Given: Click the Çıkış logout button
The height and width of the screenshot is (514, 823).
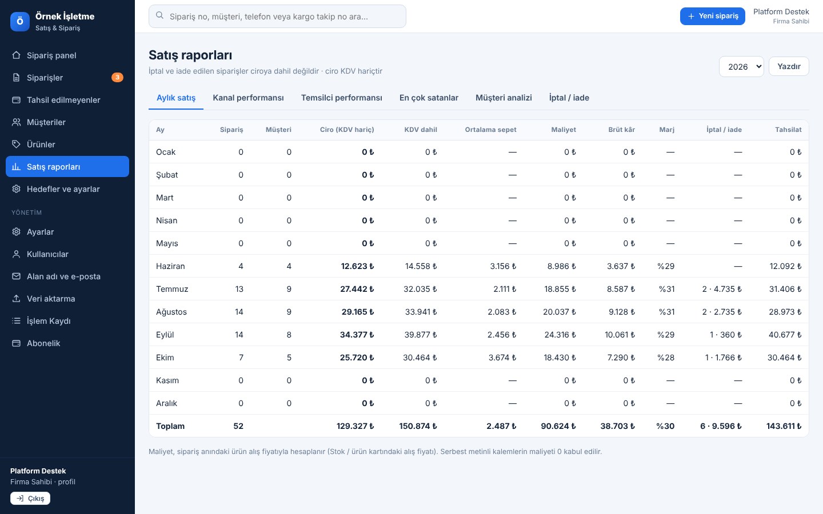Looking at the screenshot, I should pos(30,499).
